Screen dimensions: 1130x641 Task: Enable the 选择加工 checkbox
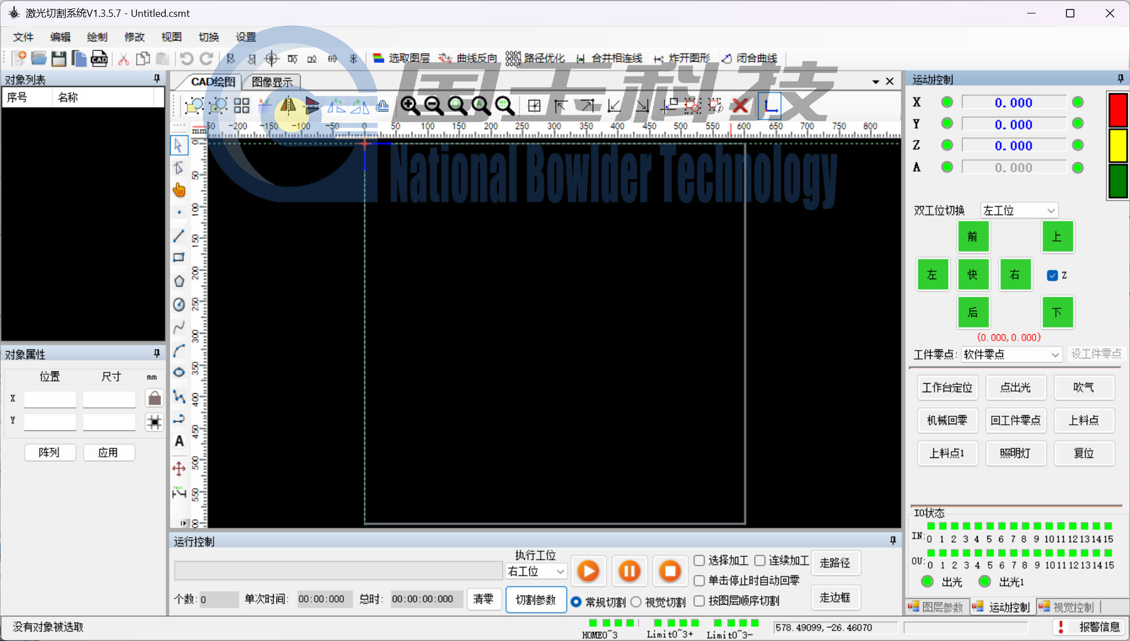tap(699, 561)
